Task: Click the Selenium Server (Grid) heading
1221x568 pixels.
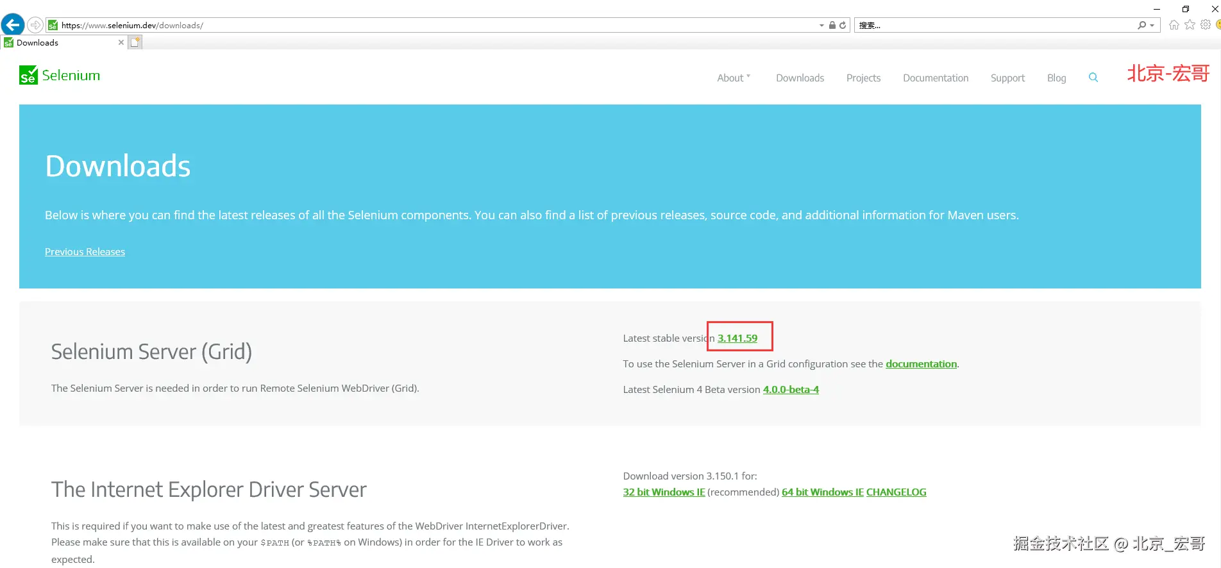Action: [x=151, y=351]
